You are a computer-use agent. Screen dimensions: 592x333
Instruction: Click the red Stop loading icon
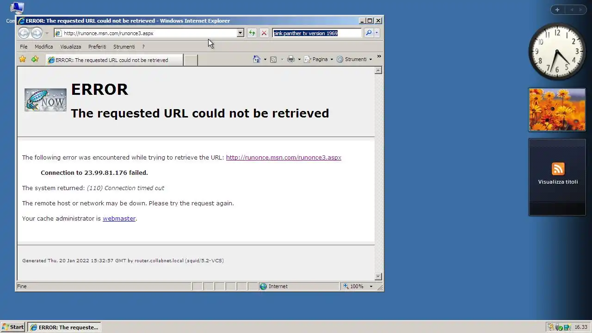tap(264, 33)
